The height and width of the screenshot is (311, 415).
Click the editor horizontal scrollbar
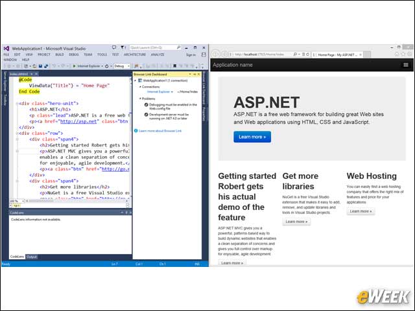pyautogui.click(x=77, y=201)
